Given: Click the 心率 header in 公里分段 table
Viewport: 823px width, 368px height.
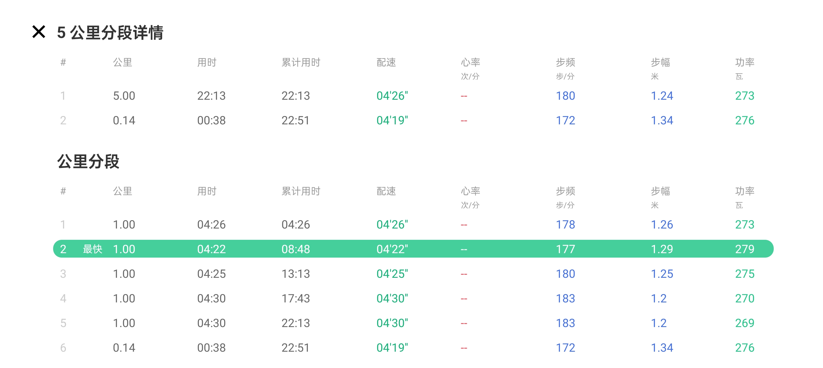Looking at the screenshot, I should 470,191.
